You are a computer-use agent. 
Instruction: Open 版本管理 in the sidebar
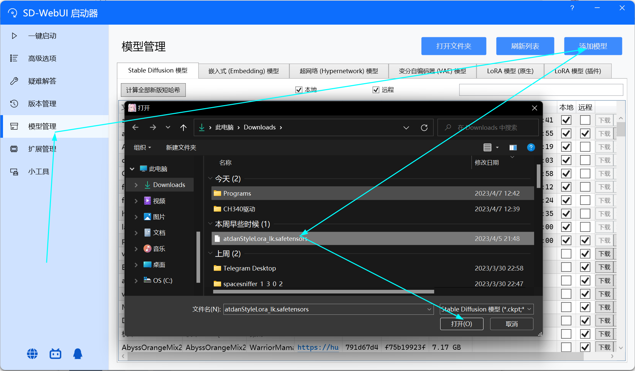[x=54, y=104]
